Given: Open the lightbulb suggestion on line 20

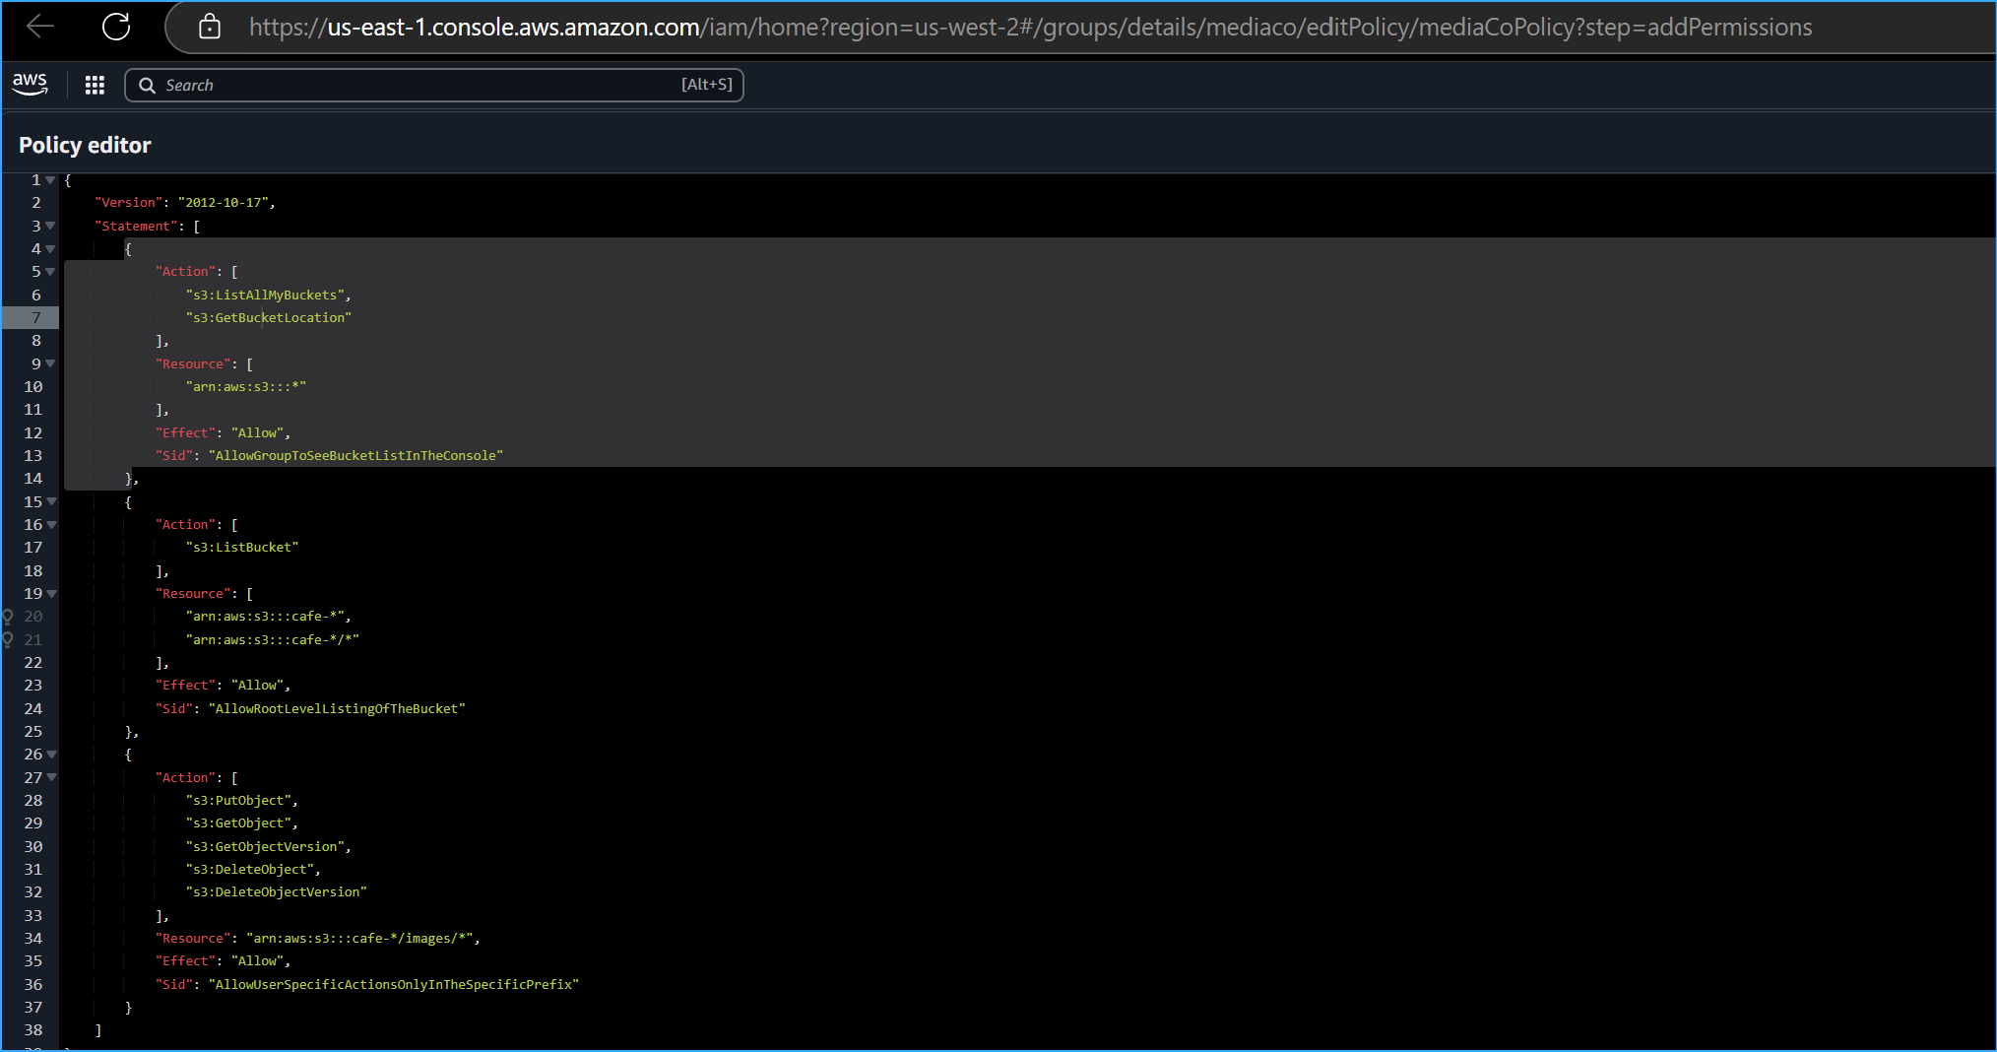Looking at the screenshot, I should point(8,617).
